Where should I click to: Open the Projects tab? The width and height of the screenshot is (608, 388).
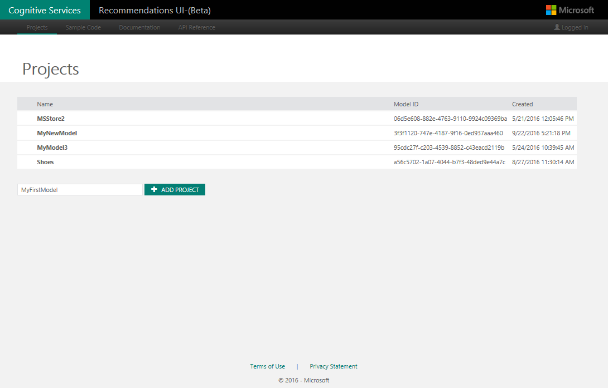pyautogui.click(x=37, y=27)
